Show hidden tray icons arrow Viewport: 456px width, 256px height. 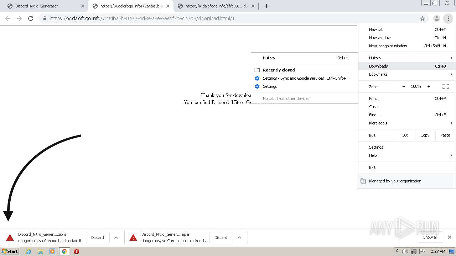(x=397, y=251)
